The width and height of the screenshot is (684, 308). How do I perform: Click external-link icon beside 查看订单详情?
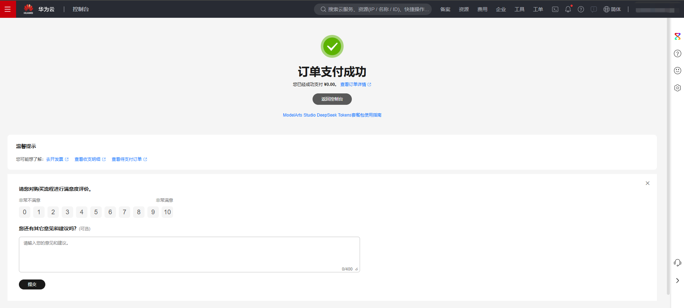[369, 84]
